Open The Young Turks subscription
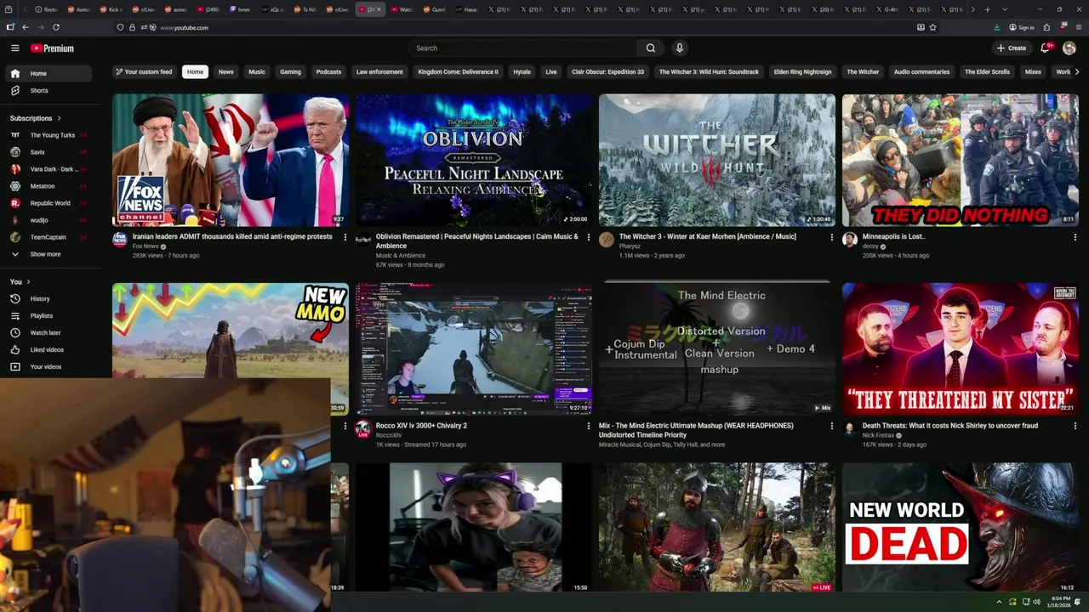This screenshot has height=612, width=1089. pyautogui.click(x=47, y=135)
